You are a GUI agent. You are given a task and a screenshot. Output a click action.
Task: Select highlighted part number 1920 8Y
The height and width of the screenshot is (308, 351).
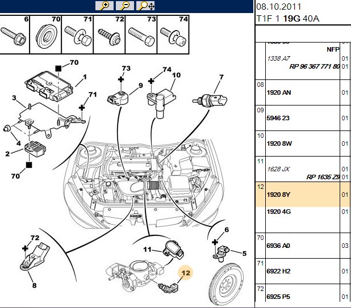click(278, 195)
